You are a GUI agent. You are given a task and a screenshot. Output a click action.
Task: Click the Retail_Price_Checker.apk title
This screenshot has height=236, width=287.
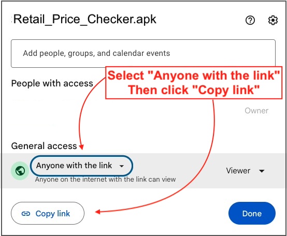coord(85,19)
